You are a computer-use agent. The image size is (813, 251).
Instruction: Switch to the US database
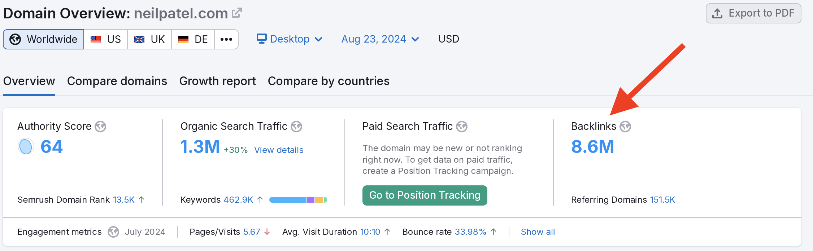(x=106, y=39)
